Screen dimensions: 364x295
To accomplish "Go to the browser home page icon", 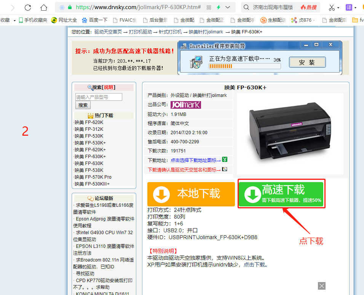I will click(44, 7).
